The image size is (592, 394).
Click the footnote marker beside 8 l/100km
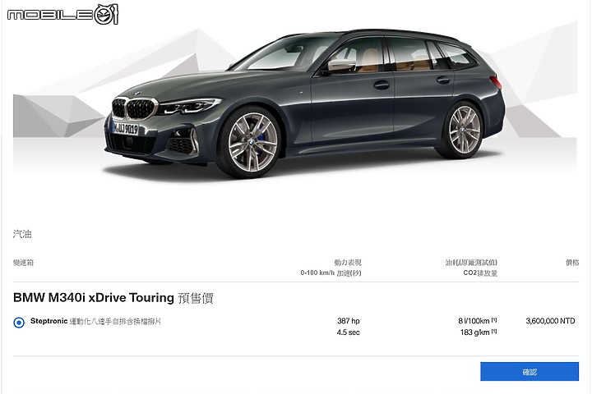494,320
